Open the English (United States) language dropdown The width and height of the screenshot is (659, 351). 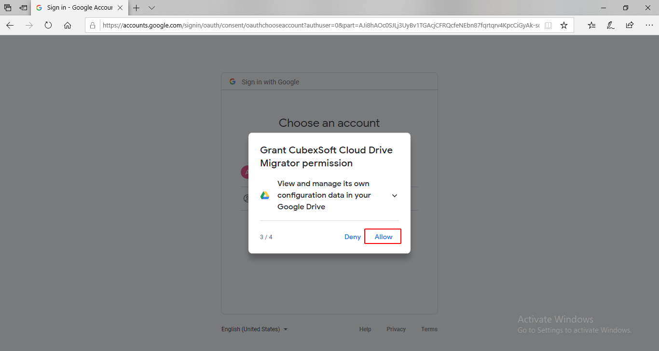pyautogui.click(x=254, y=329)
